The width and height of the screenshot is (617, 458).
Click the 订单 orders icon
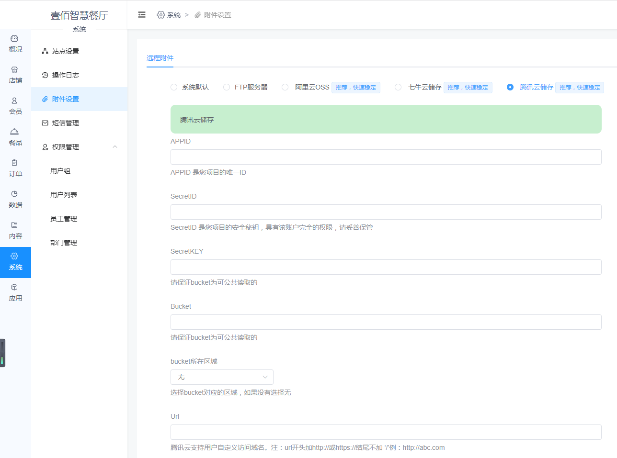14,163
